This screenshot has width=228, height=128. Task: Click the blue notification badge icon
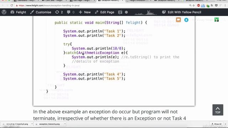point(186,20)
